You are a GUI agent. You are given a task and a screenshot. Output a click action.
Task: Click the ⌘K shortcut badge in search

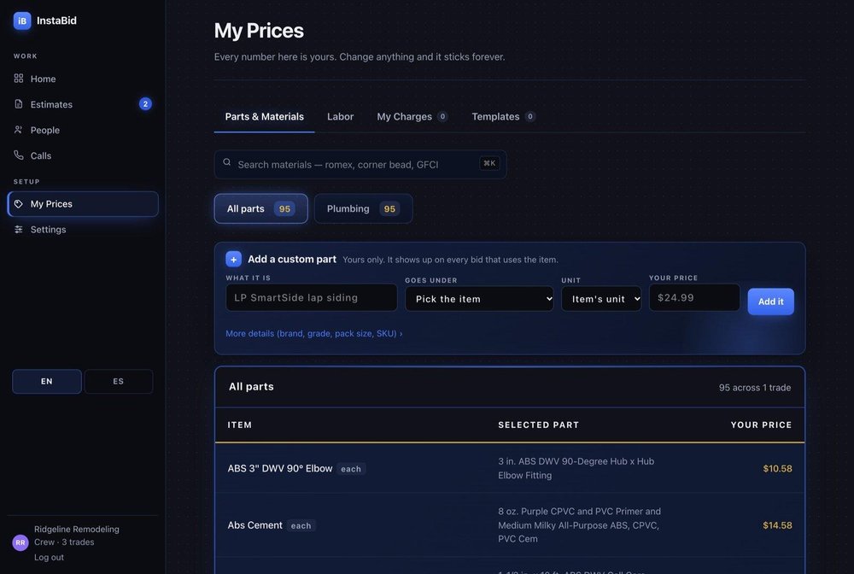(x=489, y=163)
